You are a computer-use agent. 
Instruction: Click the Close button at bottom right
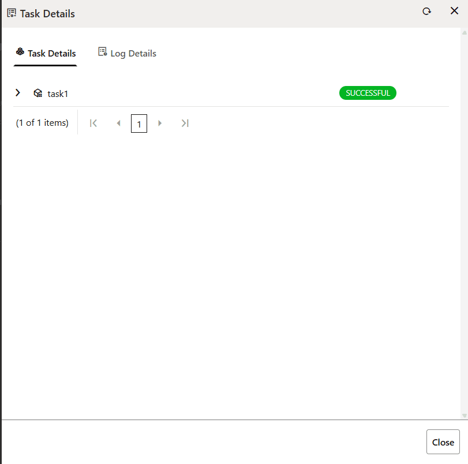coord(443,442)
